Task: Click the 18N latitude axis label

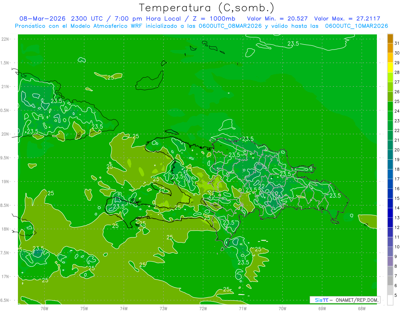Action: pyautogui.click(x=5, y=229)
